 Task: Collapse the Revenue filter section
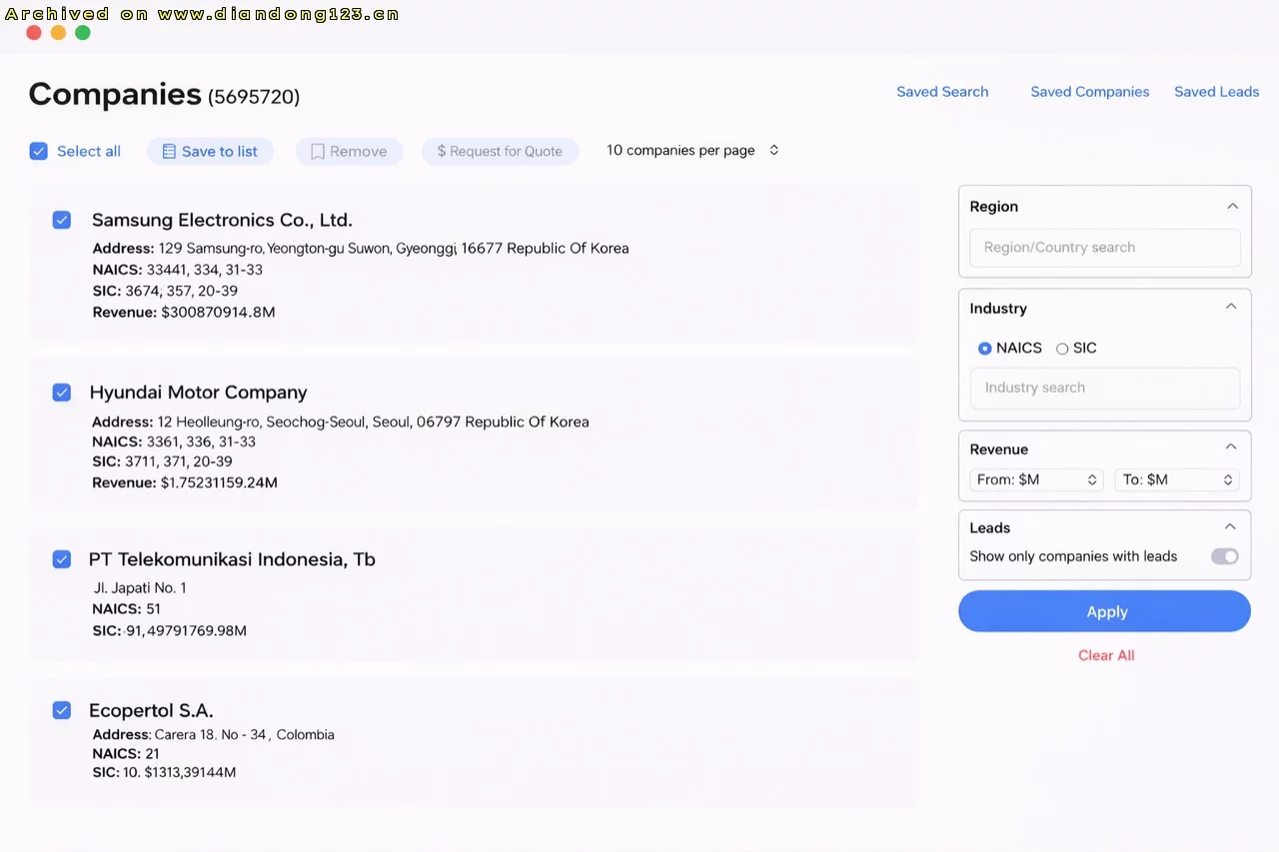pyautogui.click(x=1231, y=446)
